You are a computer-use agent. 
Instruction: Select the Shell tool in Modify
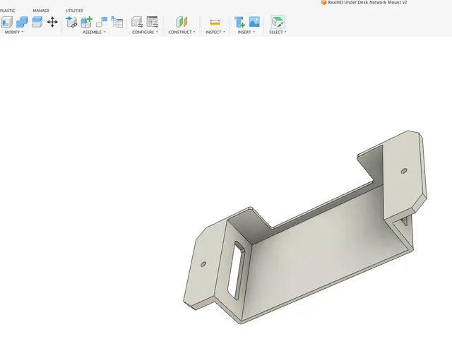(x=6, y=22)
